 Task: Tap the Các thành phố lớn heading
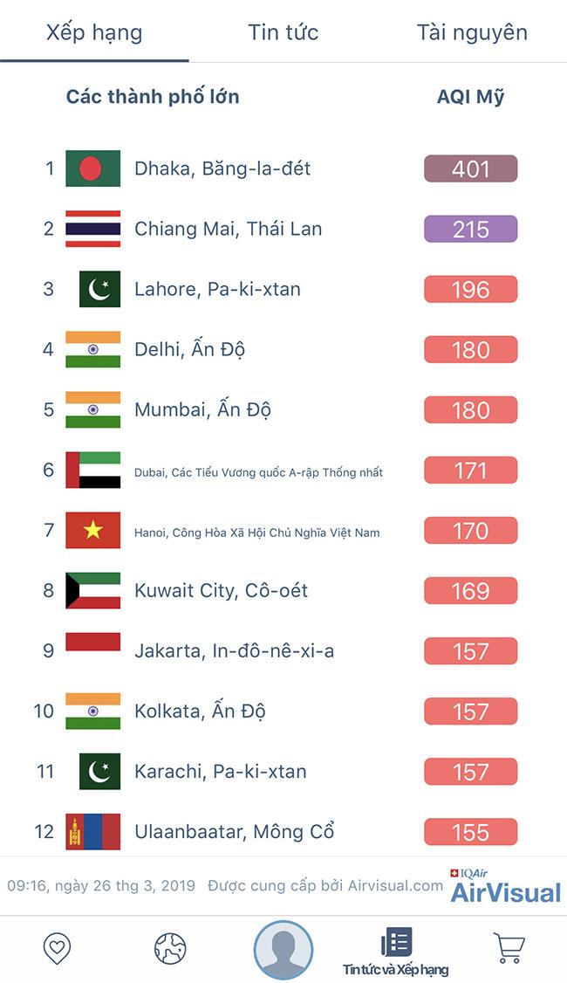click(153, 97)
